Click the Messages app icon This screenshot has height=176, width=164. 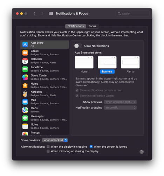coord(25,118)
